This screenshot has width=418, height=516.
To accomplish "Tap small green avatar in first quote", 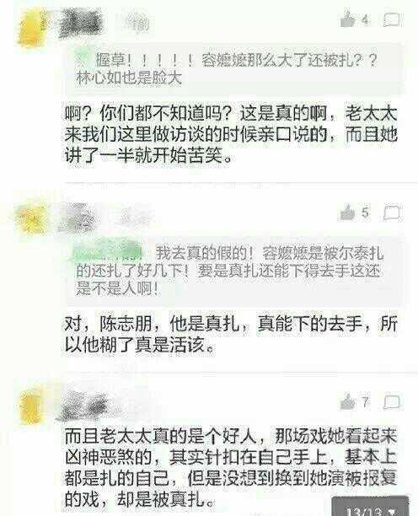I will coord(83,56).
